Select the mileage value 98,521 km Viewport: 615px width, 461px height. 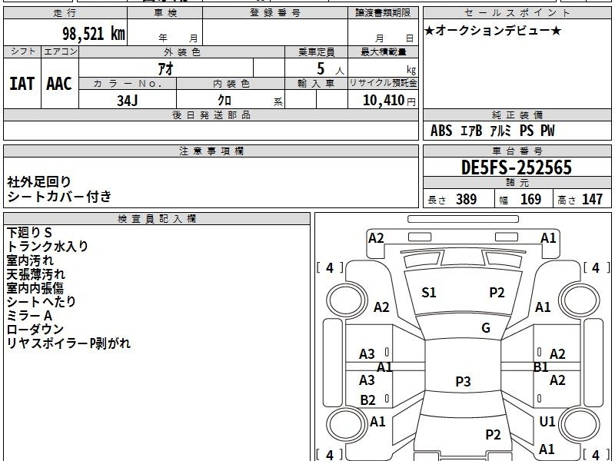94,33
